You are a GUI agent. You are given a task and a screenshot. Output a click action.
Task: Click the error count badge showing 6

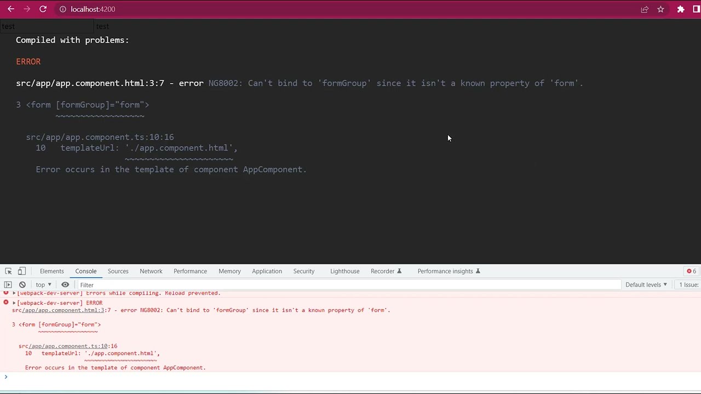[692, 271]
